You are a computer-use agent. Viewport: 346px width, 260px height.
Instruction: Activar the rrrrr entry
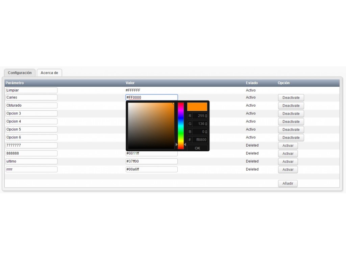pyautogui.click(x=288, y=169)
